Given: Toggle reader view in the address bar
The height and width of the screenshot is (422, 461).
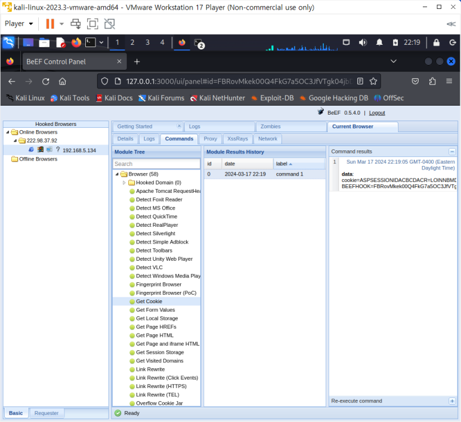Looking at the screenshot, I should coord(360,81).
